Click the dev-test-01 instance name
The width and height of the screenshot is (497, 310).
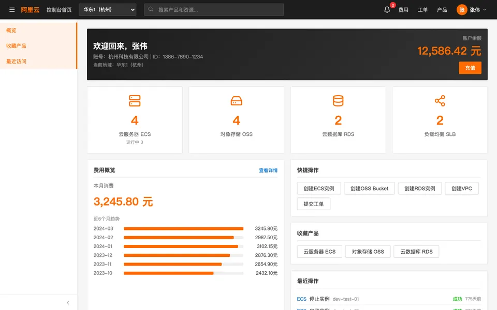coord(346,299)
